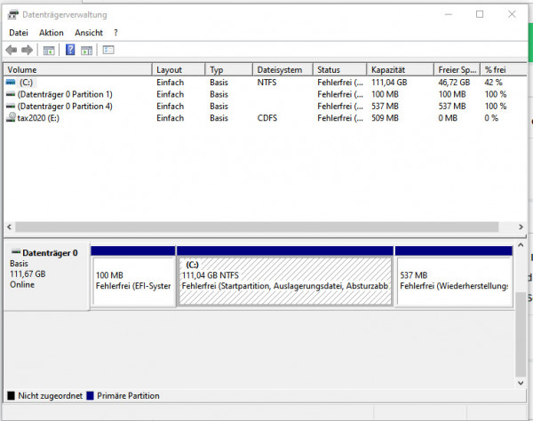The height and width of the screenshot is (421, 533).
Task: Click the 42 % free cell
Action: coord(494,83)
